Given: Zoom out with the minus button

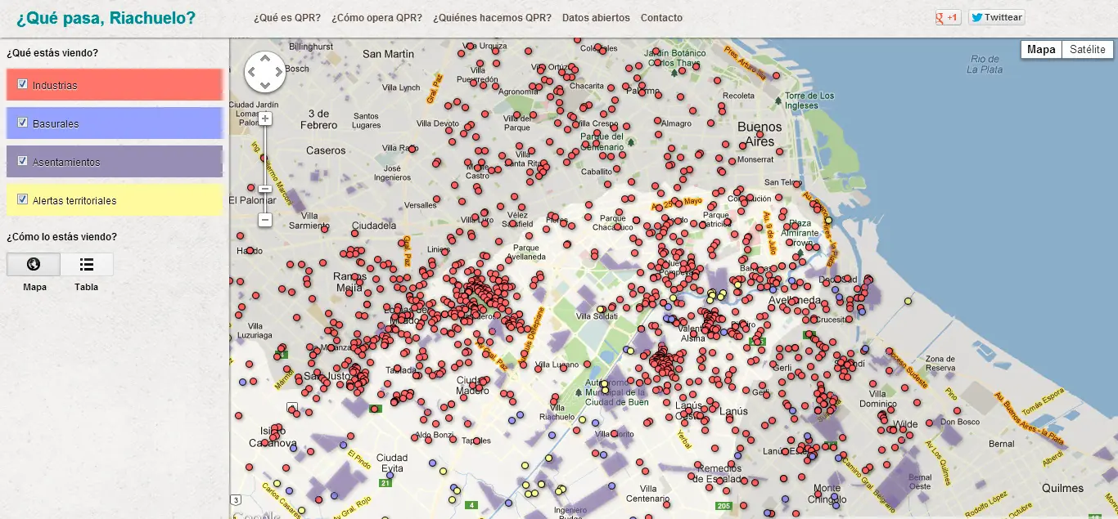Looking at the screenshot, I should 265,220.
